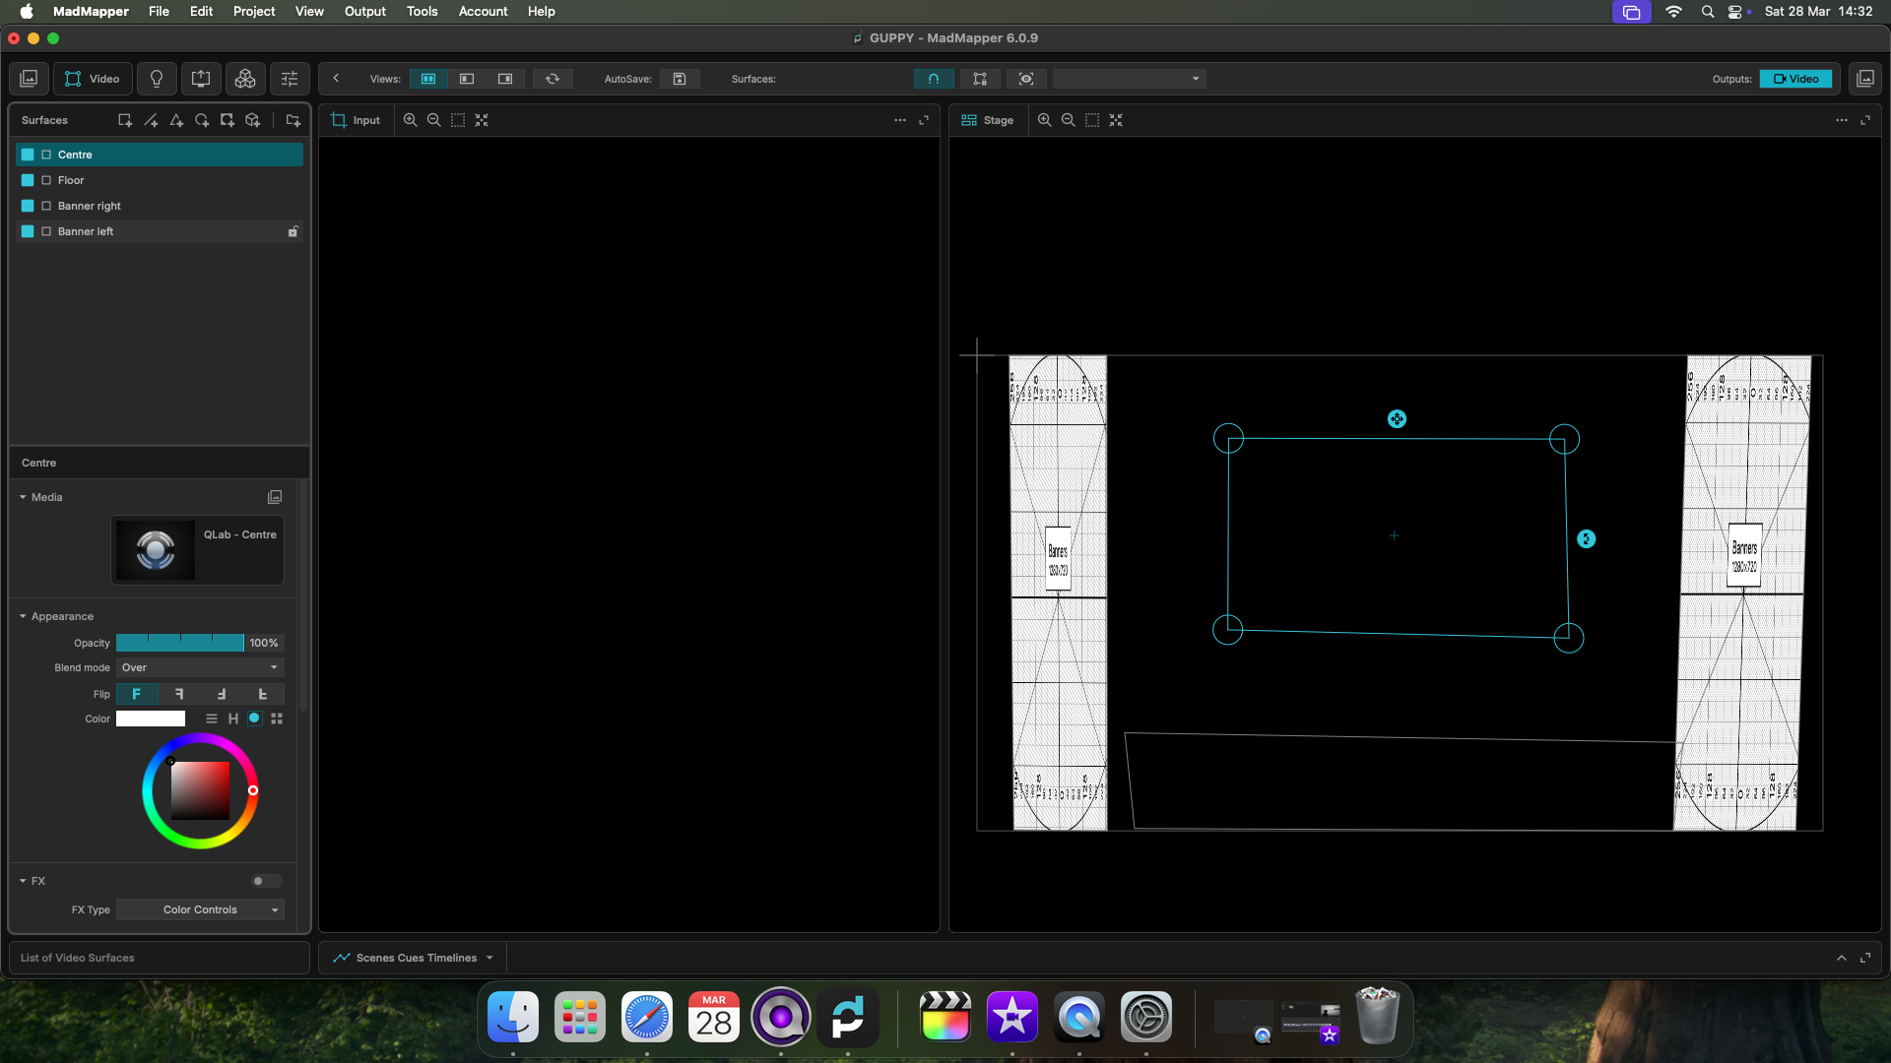Screen dimensions: 1891x1063
Task: Add a new circle surface
Action: (202, 120)
